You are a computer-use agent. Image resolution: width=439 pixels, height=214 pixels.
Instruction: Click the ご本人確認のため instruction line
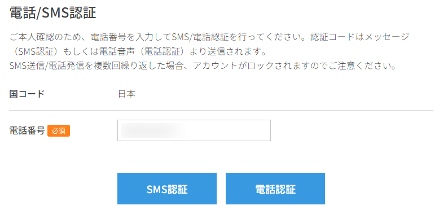209,37
